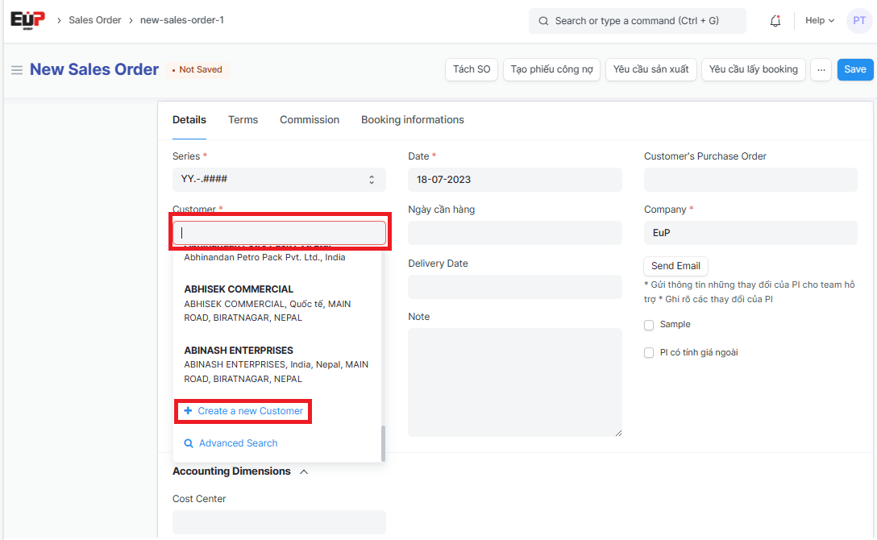The width and height of the screenshot is (877, 540).
Task: Click the three-dot more options button
Action: tap(821, 70)
